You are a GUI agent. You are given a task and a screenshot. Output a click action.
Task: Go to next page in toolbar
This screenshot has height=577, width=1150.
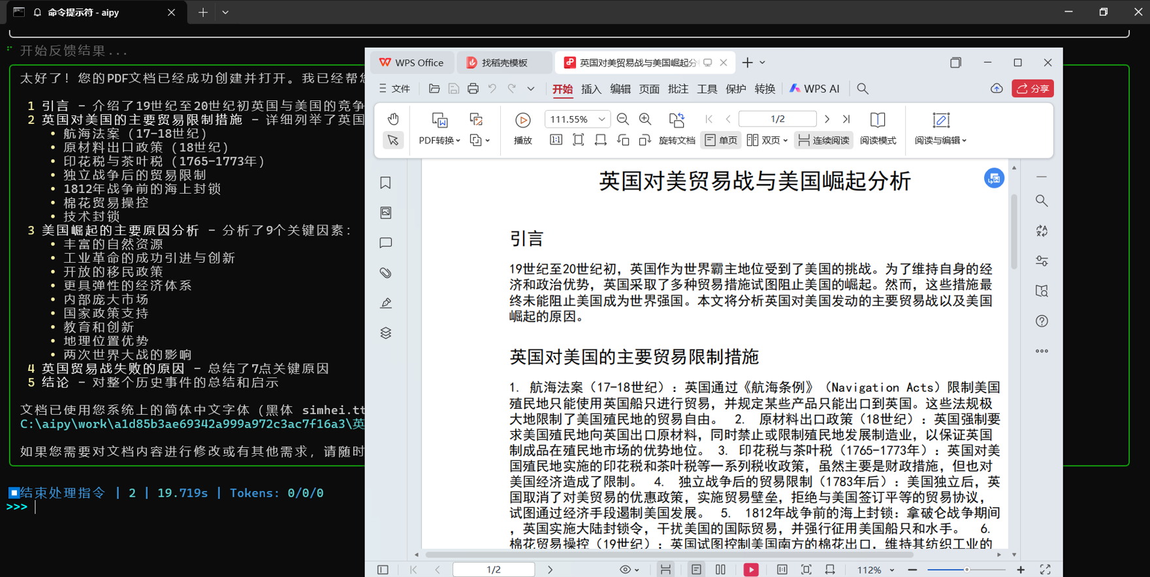pos(827,119)
